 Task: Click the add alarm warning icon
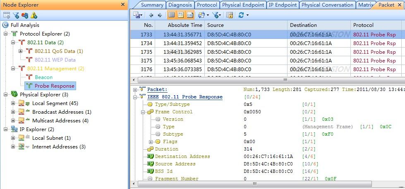point(34,15)
